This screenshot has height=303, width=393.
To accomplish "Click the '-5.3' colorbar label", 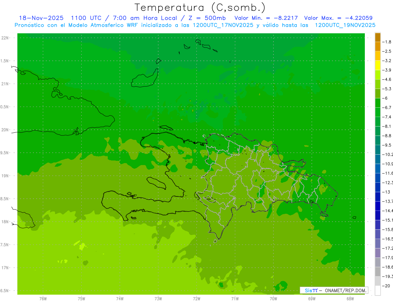I will (x=387, y=89).
